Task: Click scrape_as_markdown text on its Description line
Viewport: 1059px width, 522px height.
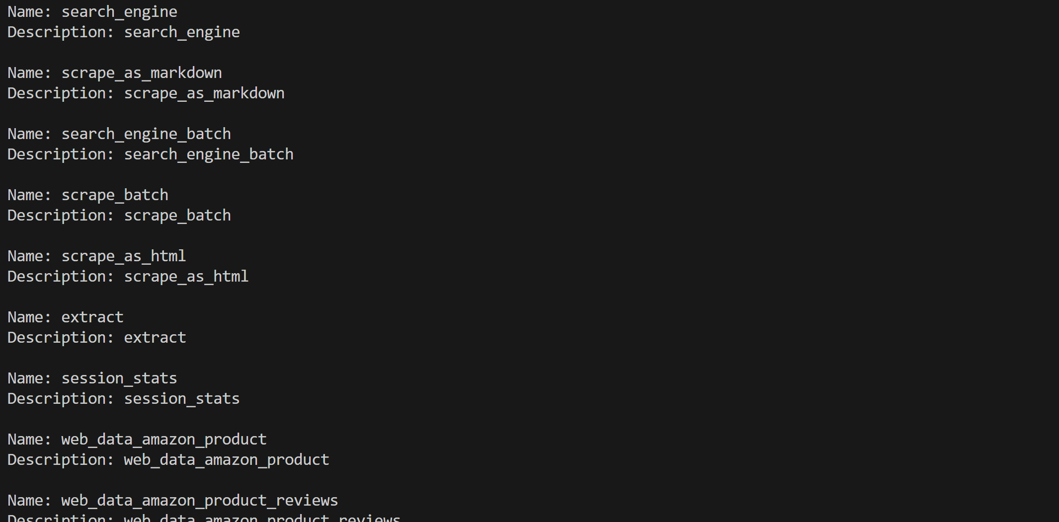Action: (204, 93)
